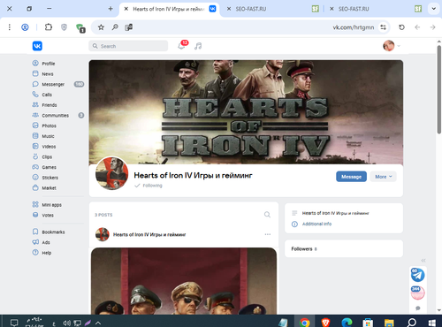Bookmark this page with the star icon
Viewport: 442px width, 327px height.
(101, 27)
